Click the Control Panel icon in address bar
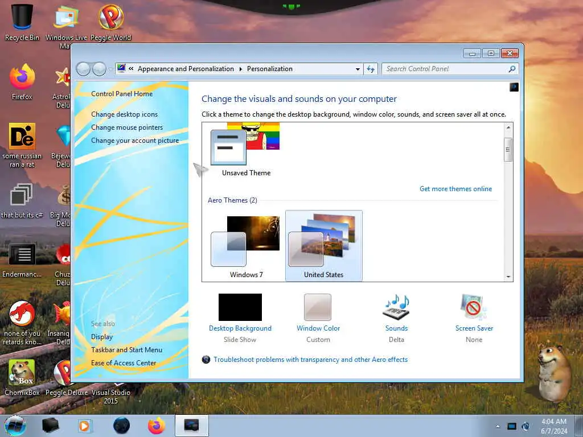 (121, 68)
